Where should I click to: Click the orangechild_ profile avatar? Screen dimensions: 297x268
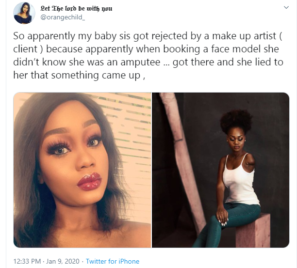(x=22, y=13)
